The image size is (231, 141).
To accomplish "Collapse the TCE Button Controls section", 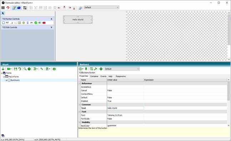I will pyautogui.click(x=51, y=19).
